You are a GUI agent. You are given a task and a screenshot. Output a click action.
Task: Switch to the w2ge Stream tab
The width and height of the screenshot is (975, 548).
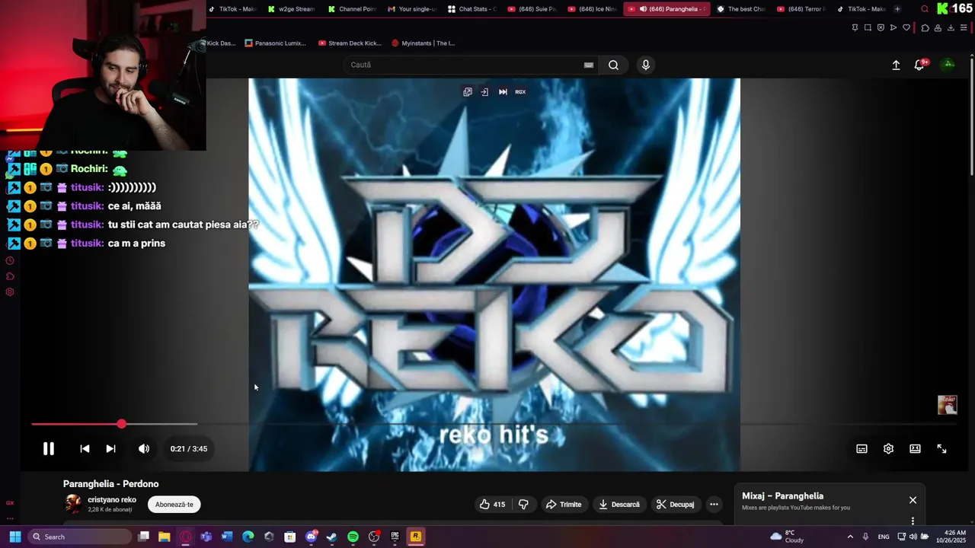(x=291, y=9)
